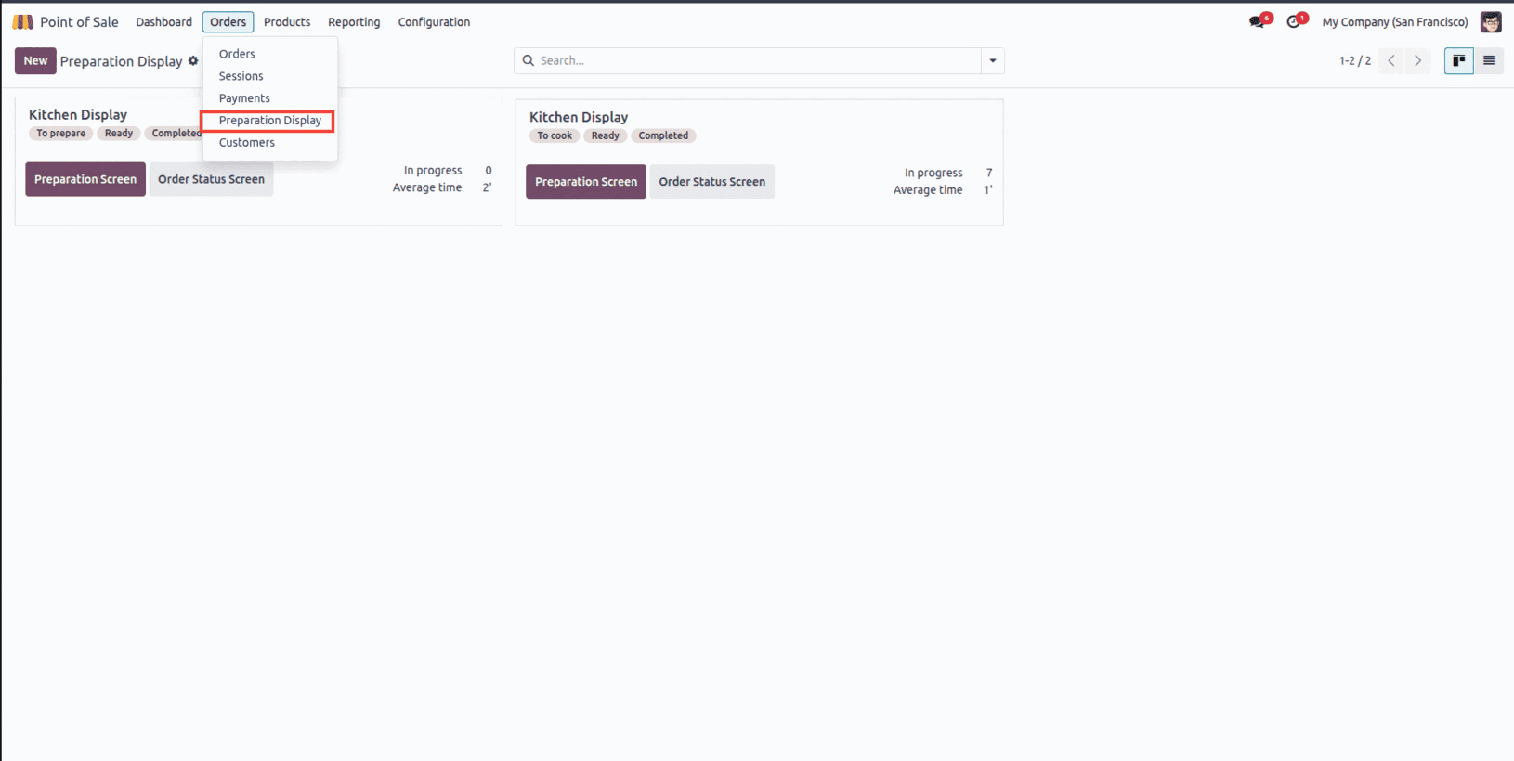Open Preparation Screen of To cook display

point(586,182)
